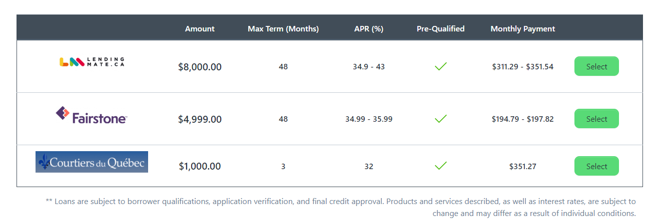The image size is (659, 223).
Task: Click the Courtiers du Québec logo
Action: [92, 162]
